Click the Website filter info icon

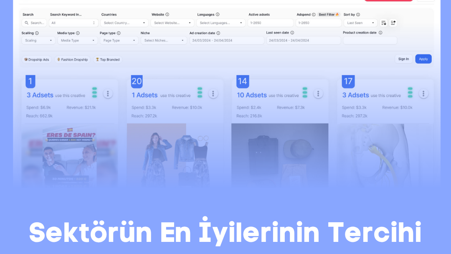click(167, 15)
